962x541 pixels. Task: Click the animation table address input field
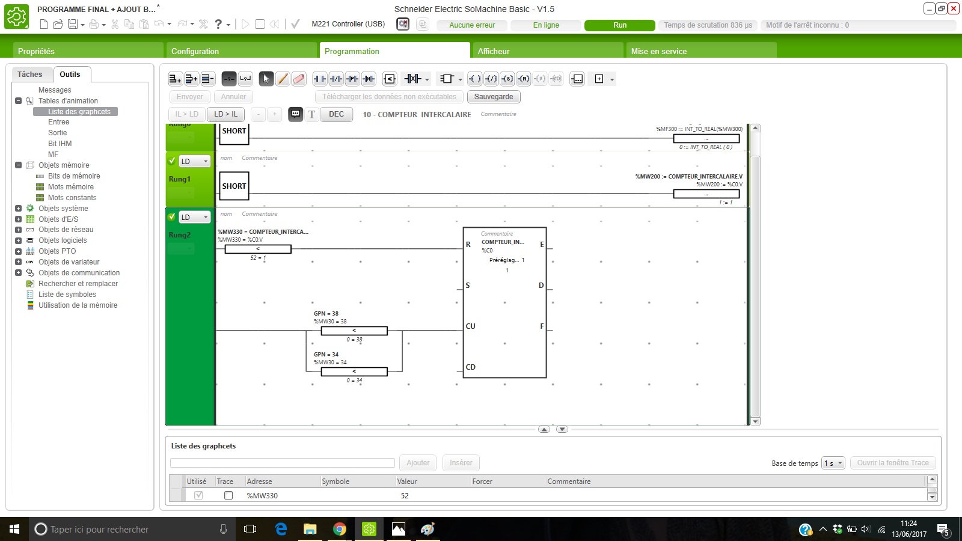tap(283, 463)
